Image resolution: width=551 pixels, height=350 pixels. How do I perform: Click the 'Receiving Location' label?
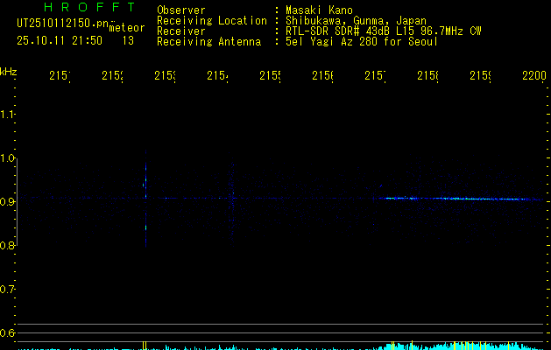212,21
